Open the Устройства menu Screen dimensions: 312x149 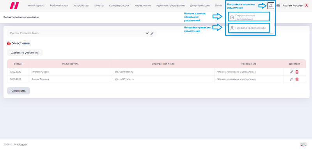(x=81, y=6)
